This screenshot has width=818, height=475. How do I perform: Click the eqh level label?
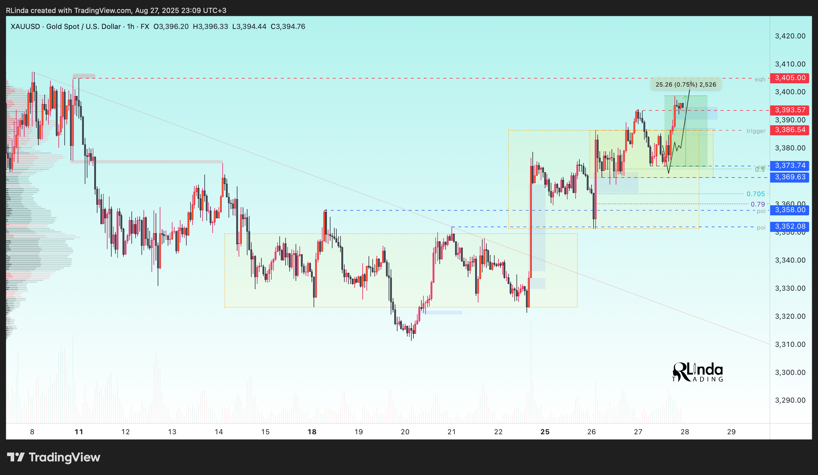coord(760,79)
